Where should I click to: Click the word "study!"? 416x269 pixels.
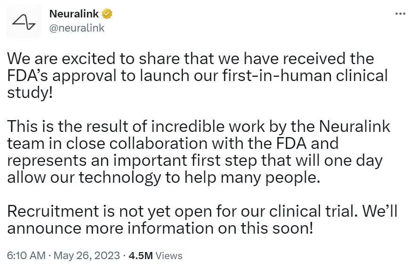click(x=30, y=93)
